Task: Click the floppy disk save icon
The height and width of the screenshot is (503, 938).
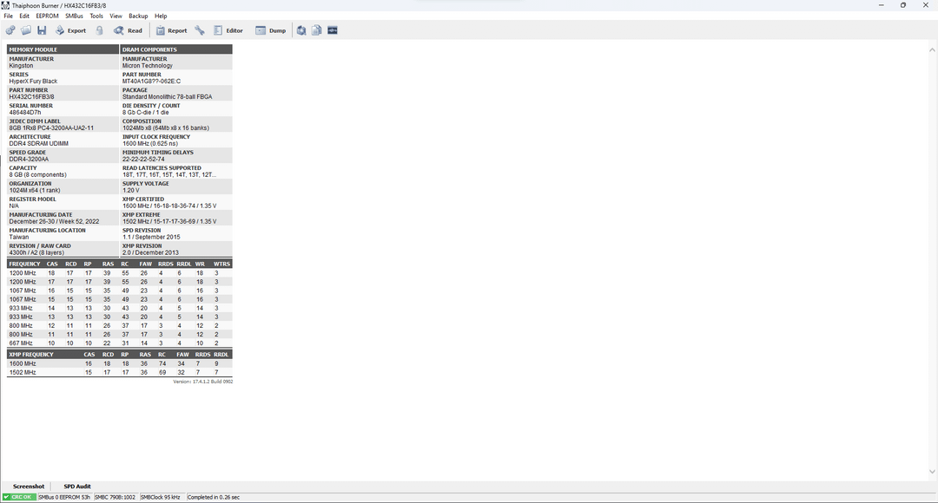Action: [x=42, y=30]
